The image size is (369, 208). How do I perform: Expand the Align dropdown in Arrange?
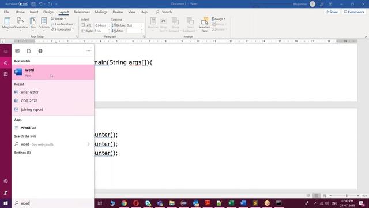(219, 19)
